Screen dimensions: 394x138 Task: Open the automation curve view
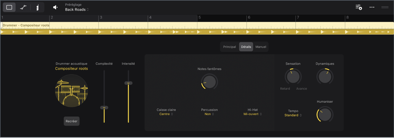tap(23, 7)
